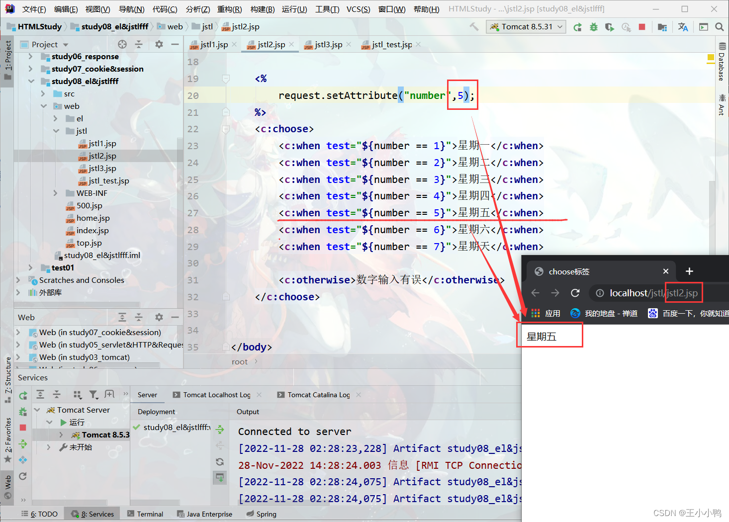Expand study06_response folder

coord(31,57)
